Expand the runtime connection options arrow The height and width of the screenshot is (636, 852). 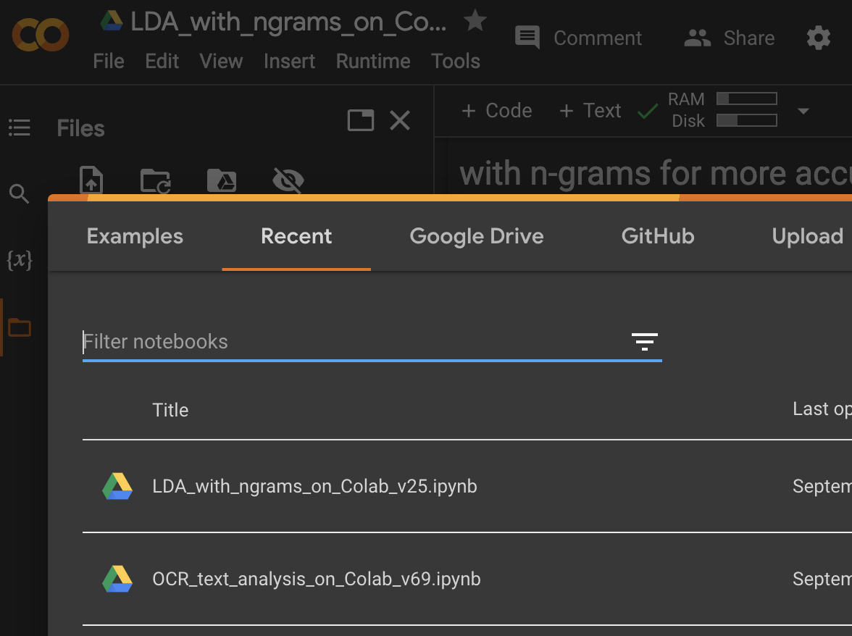click(803, 111)
